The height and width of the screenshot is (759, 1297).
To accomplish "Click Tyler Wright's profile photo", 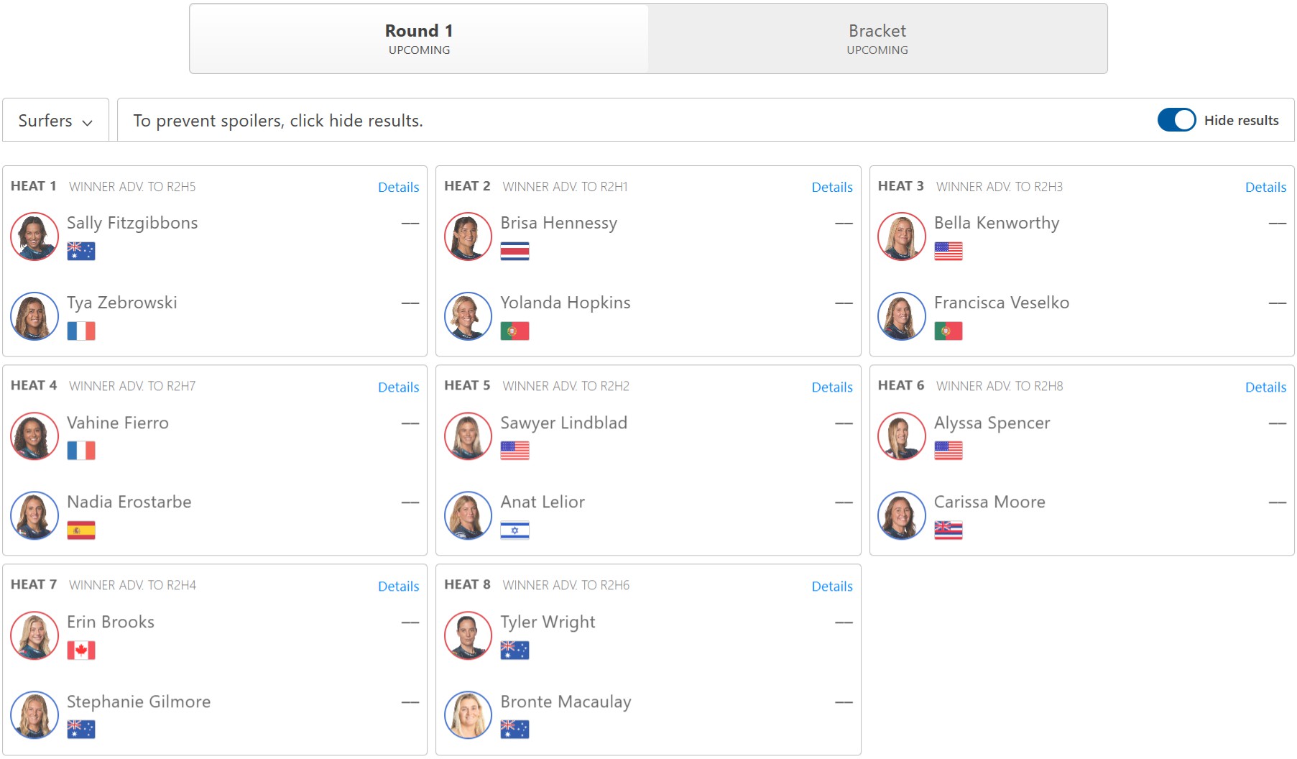I will pyautogui.click(x=468, y=635).
